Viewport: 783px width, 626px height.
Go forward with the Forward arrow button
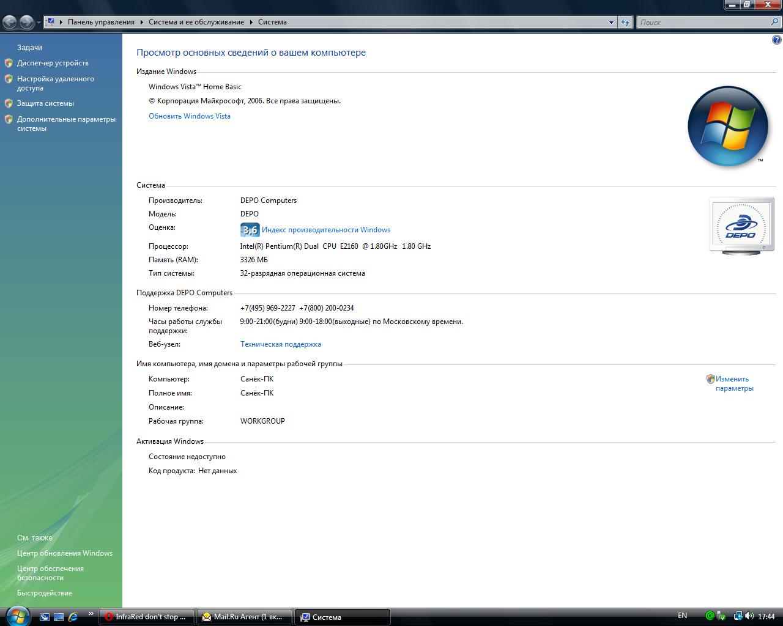26,23
